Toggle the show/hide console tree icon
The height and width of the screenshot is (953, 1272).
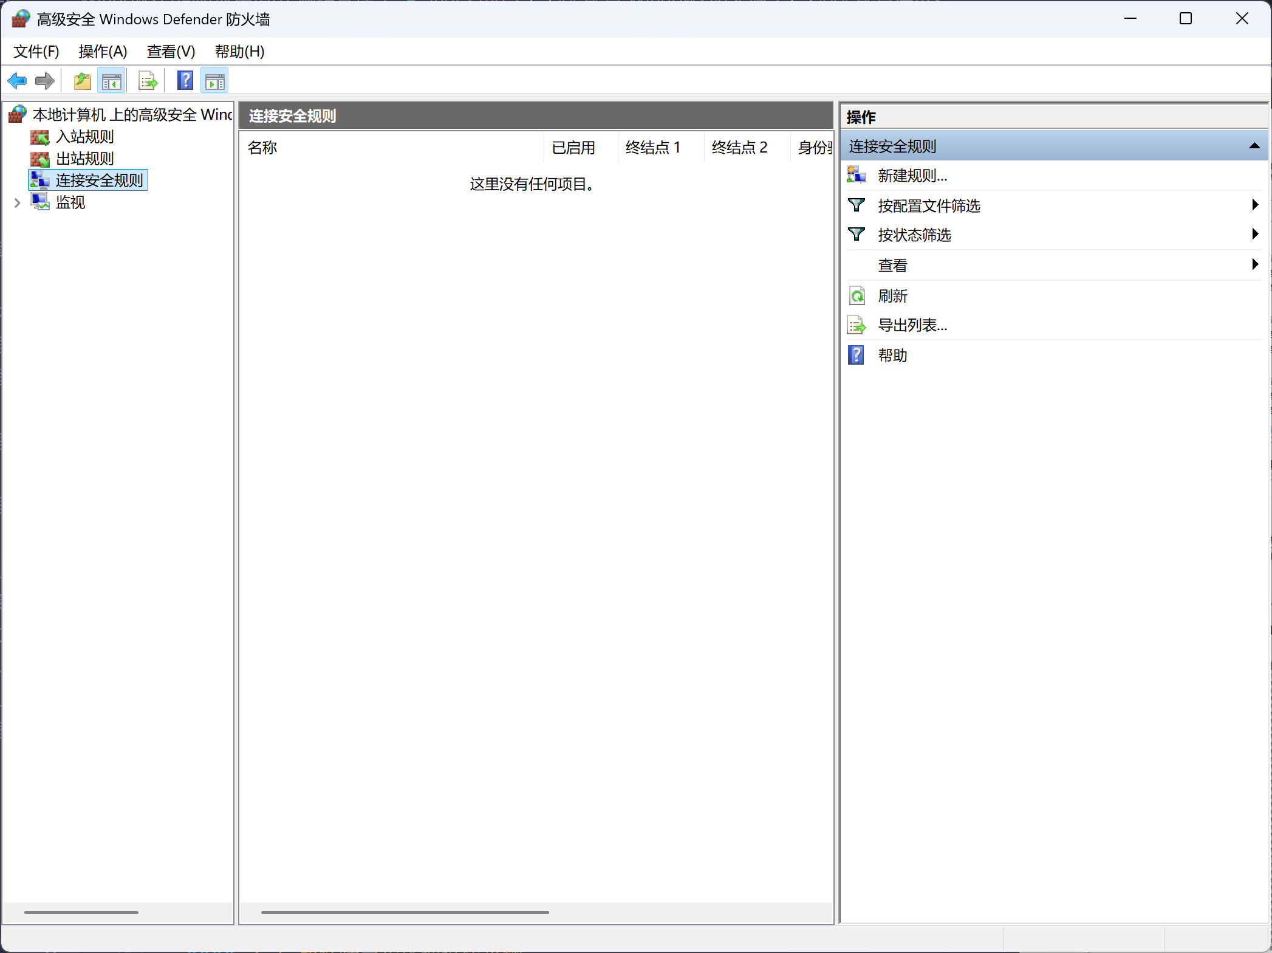(112, 81)
